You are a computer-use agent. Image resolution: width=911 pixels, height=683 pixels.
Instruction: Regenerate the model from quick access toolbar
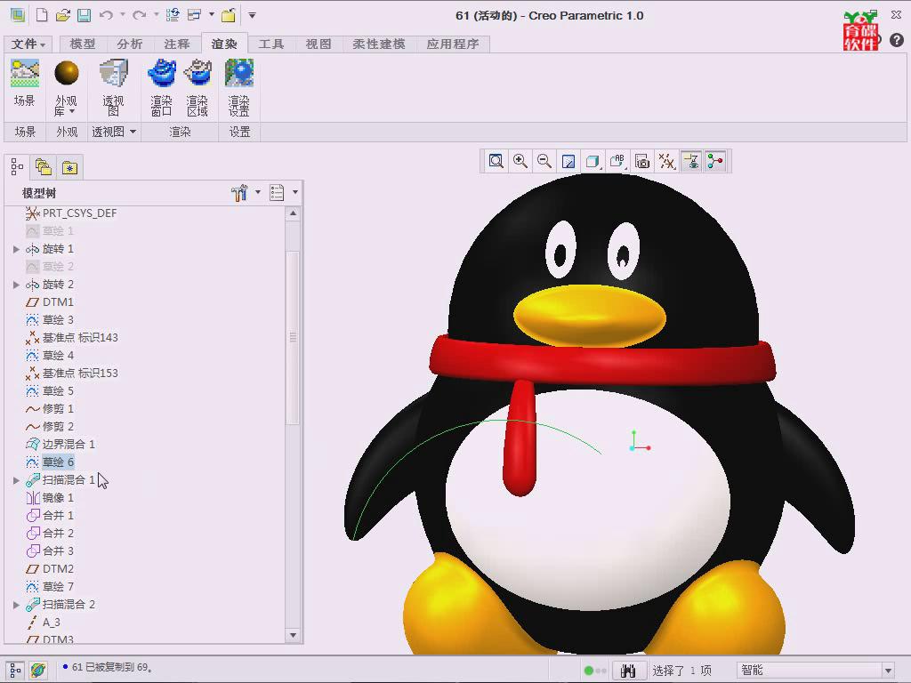[x=173, y=15]
